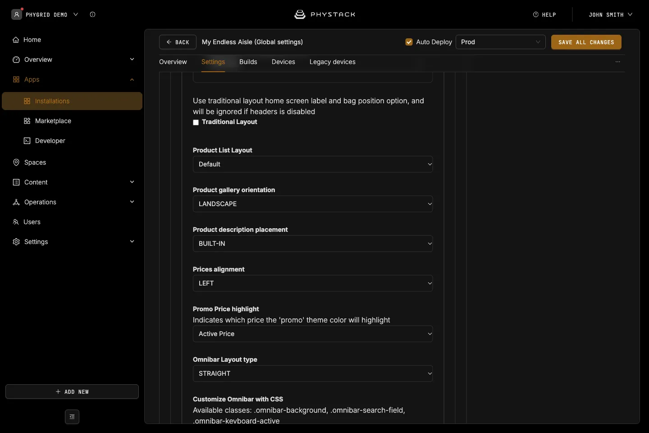This screenshot has height=433, width=649.
Task: Open the John Smith account menu
Action: pyautogui.click(x=611, y=14)
